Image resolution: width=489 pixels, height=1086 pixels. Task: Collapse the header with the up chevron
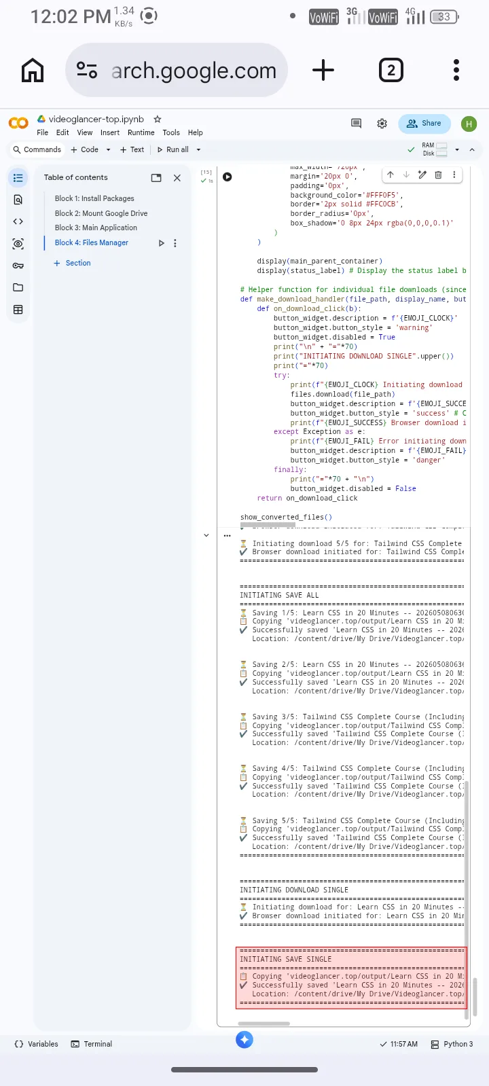click(472, 149)
